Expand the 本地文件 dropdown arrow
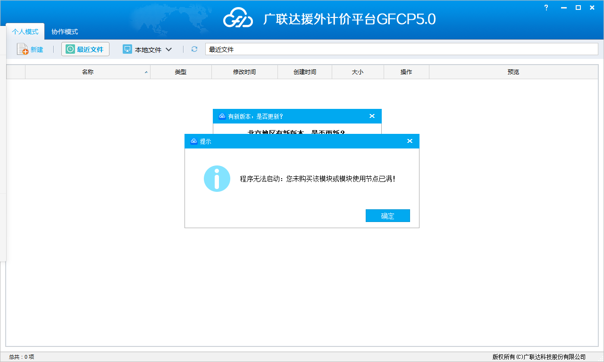 (168, 49)
